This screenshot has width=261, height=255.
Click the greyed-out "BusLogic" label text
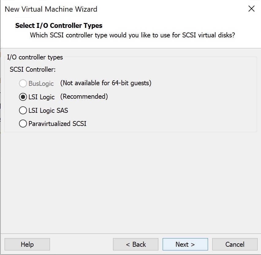(41, 83)
